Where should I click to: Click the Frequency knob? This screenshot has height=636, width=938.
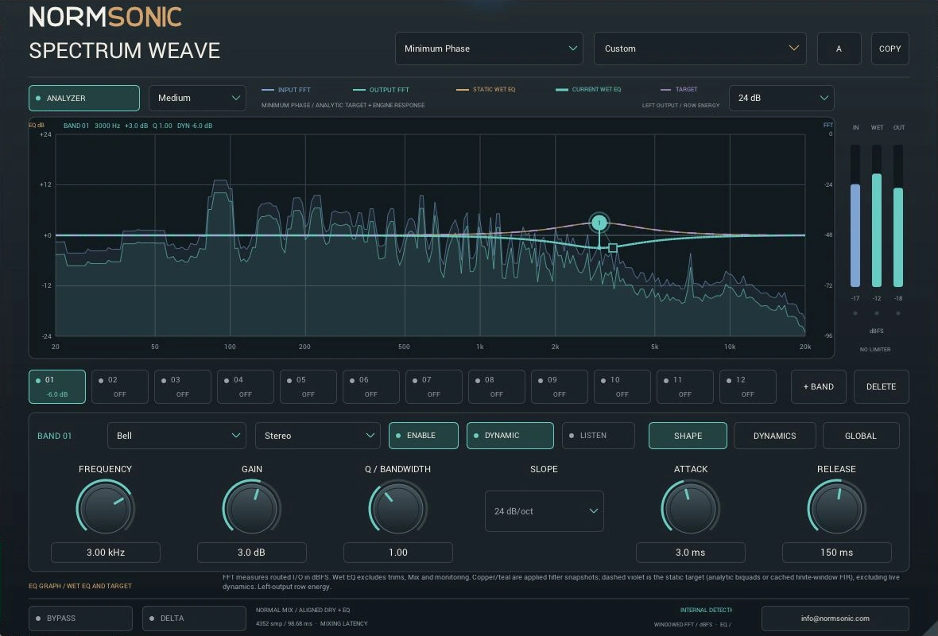click(105, 509)
